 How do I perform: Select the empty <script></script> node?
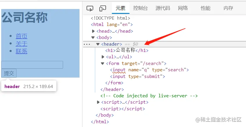click(x=123, y=109)
